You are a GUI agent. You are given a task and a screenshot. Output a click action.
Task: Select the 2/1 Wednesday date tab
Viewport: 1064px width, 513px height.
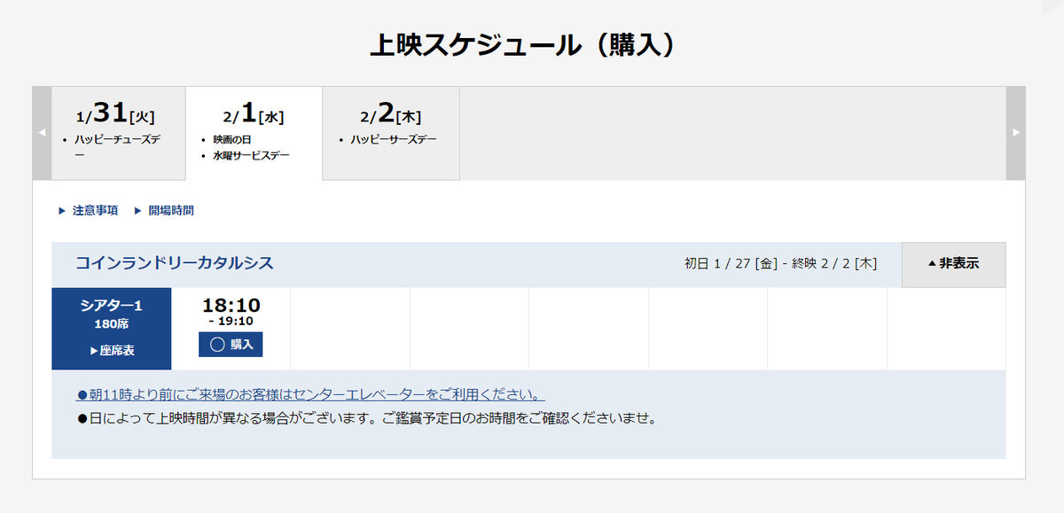[254, 133]
